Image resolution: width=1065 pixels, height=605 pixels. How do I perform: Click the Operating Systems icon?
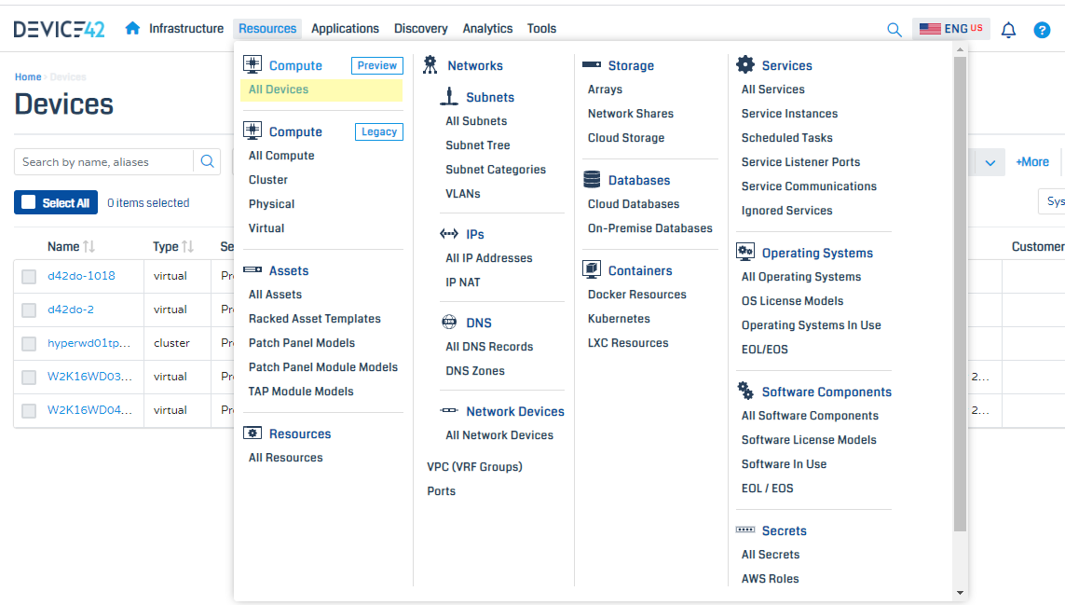pos(745,252)
